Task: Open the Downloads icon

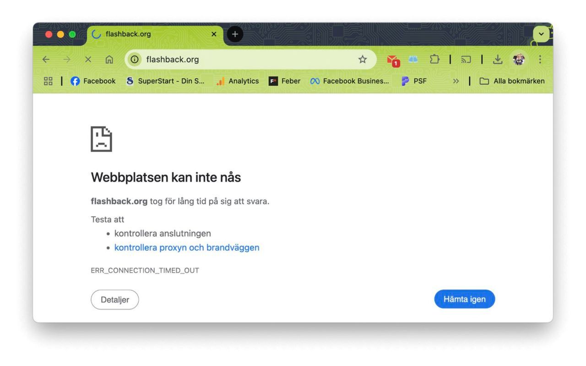Action: (x=497, y=59)
